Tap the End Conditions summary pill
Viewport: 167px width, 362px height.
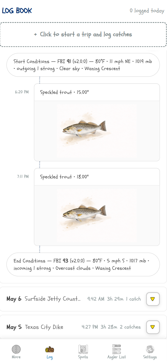[x=83, y=264]
